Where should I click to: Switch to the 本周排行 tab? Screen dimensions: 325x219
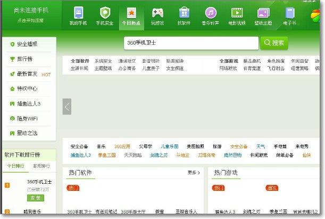click(x=41, y=166)
